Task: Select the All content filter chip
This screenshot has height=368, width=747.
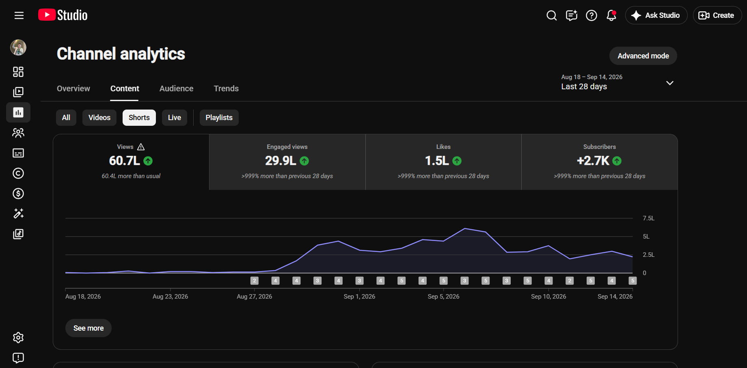Action: [66, 118]
